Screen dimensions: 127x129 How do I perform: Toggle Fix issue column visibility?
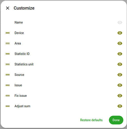pyautogui.click(x=120, y=96)
